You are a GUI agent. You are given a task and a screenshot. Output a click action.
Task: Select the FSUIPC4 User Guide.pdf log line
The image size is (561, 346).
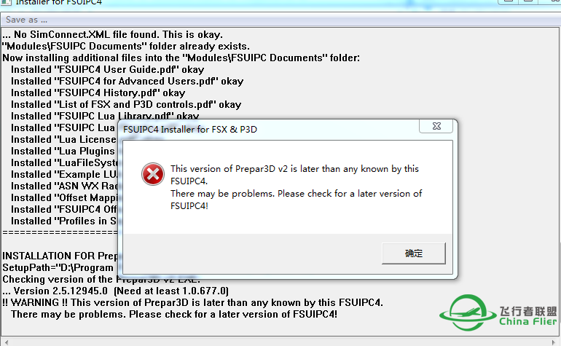(x=107, y=69)
